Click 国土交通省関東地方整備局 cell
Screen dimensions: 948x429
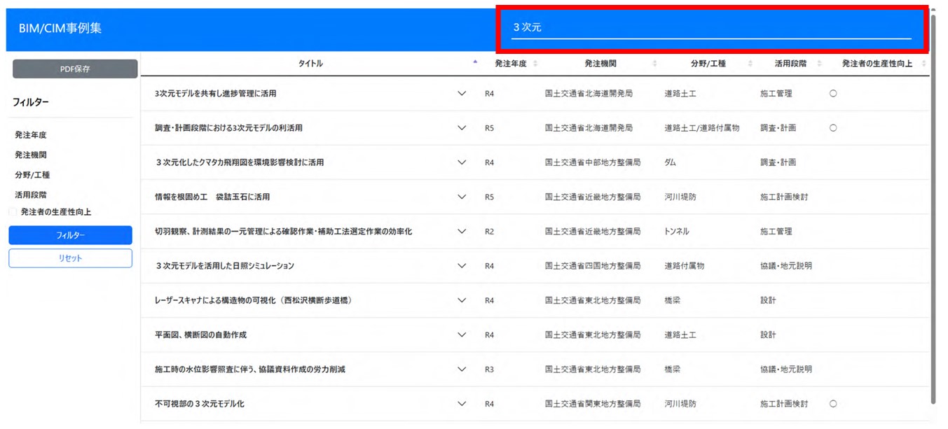coord(593,404)
